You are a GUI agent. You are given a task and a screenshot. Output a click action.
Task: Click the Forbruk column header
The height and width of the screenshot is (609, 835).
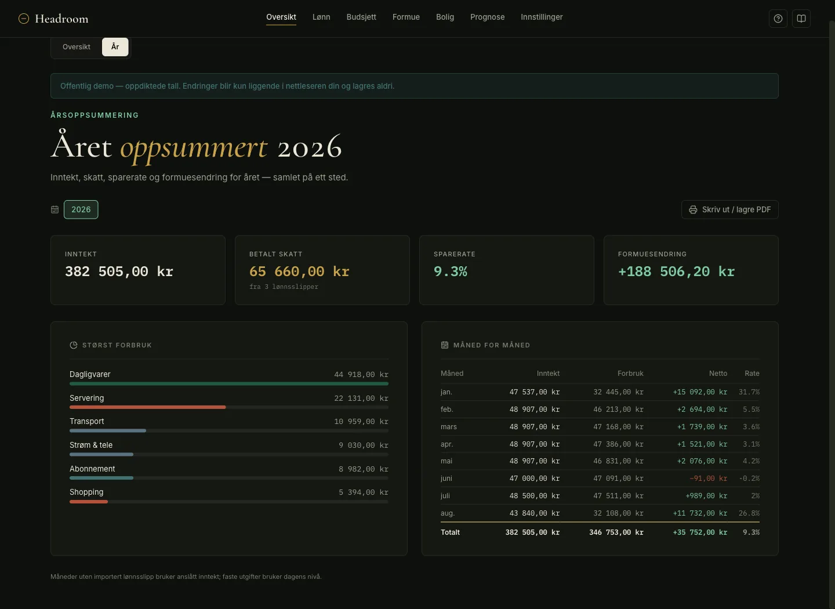click(x=630, y=374)
